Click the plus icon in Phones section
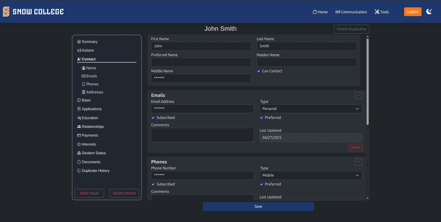 pos(358,162)
